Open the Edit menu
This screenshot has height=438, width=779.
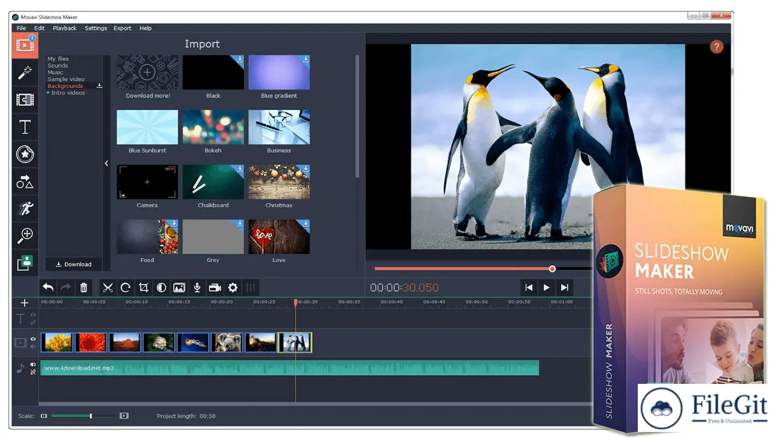(40, 28)
